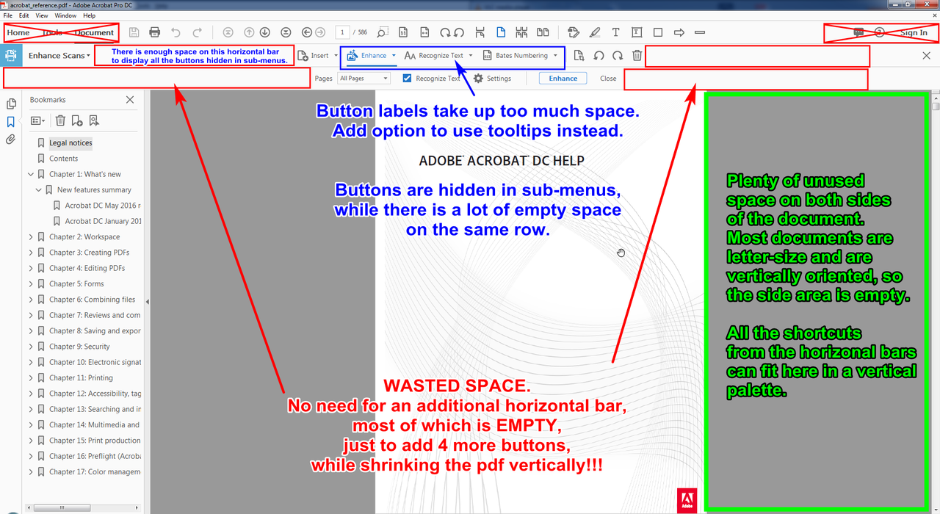Go to the next page arrow

tap(264, 32)
